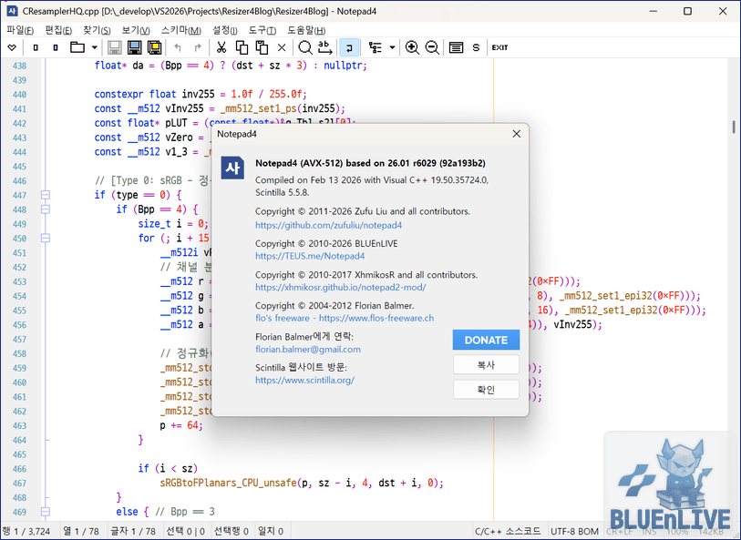The width and height of the screenshot is (741, 540).
Task: Click the Replace icon in toolbar
Action: [x=325, y=47]
